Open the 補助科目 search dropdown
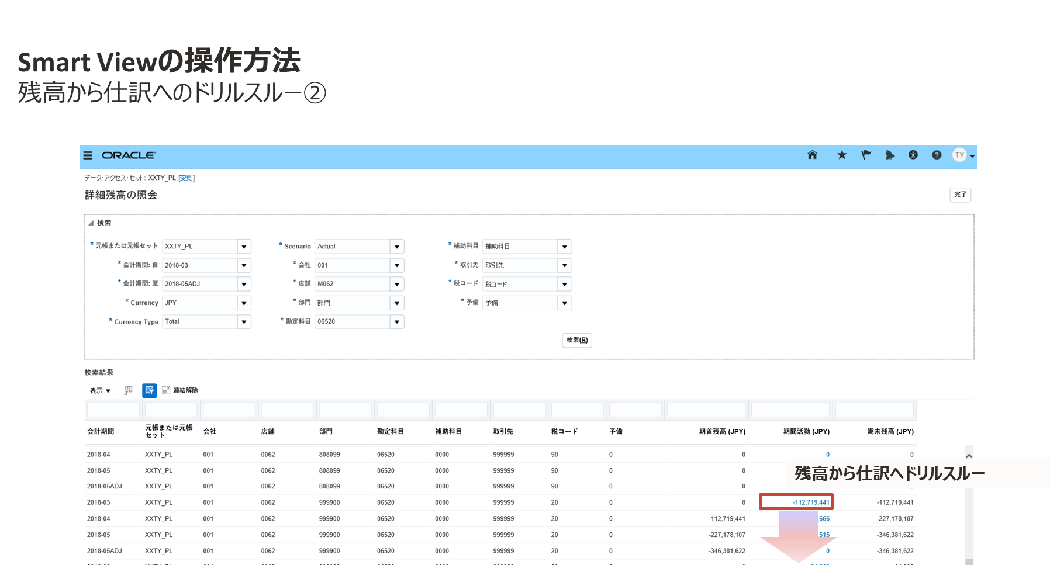This screenshot has height=565, width=1050. point(564,247)
